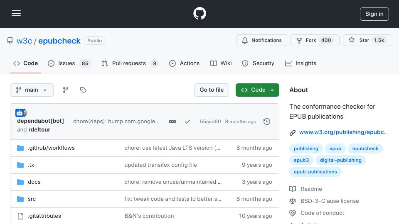This screenshot has width=399, height=224.
Task: Click the docs folder icon
Action: [x=20, y=182]
